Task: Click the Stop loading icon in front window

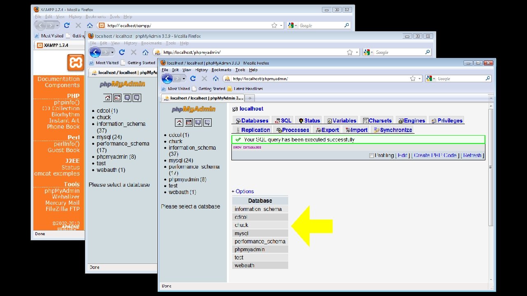Action: (204, 79)
